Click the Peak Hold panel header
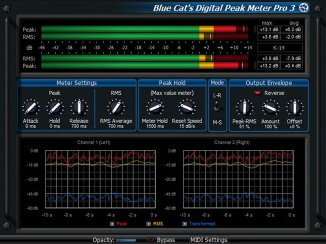The image size is (326, 244). tap(172, 83)
